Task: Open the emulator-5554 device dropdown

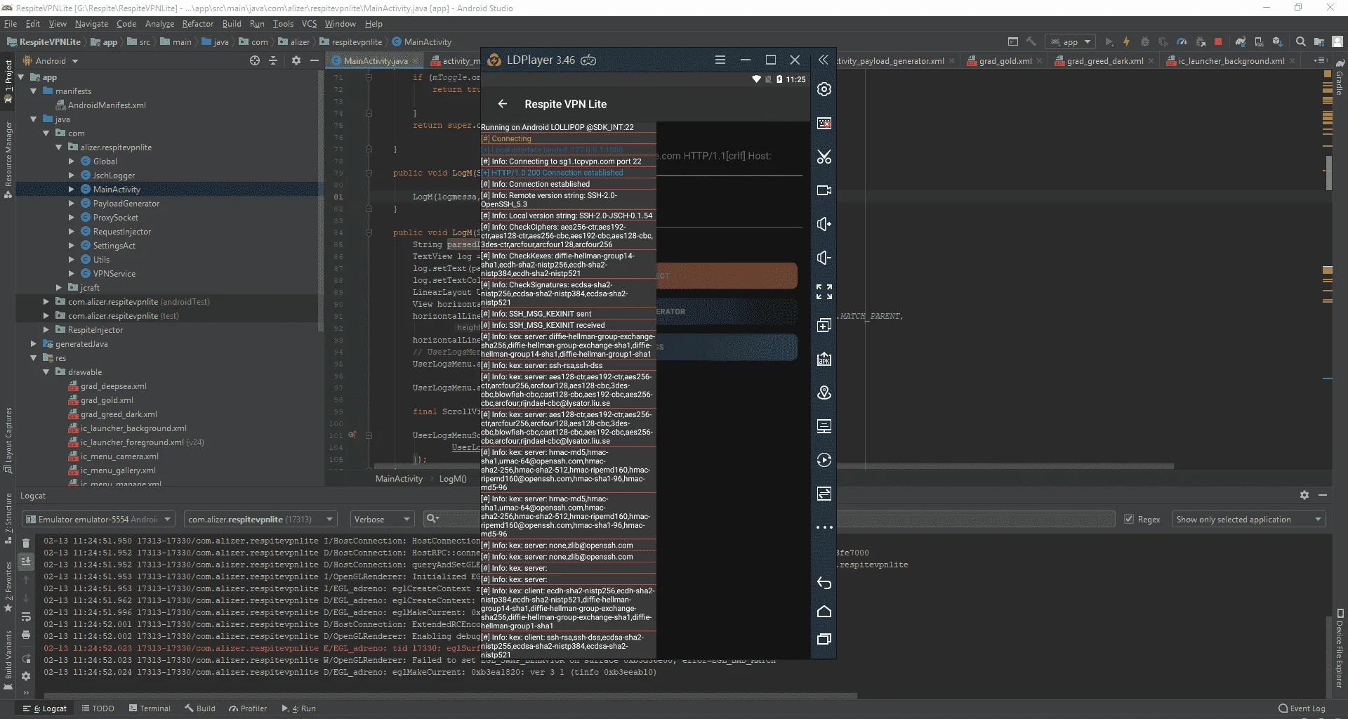Action: click(98, 520)
